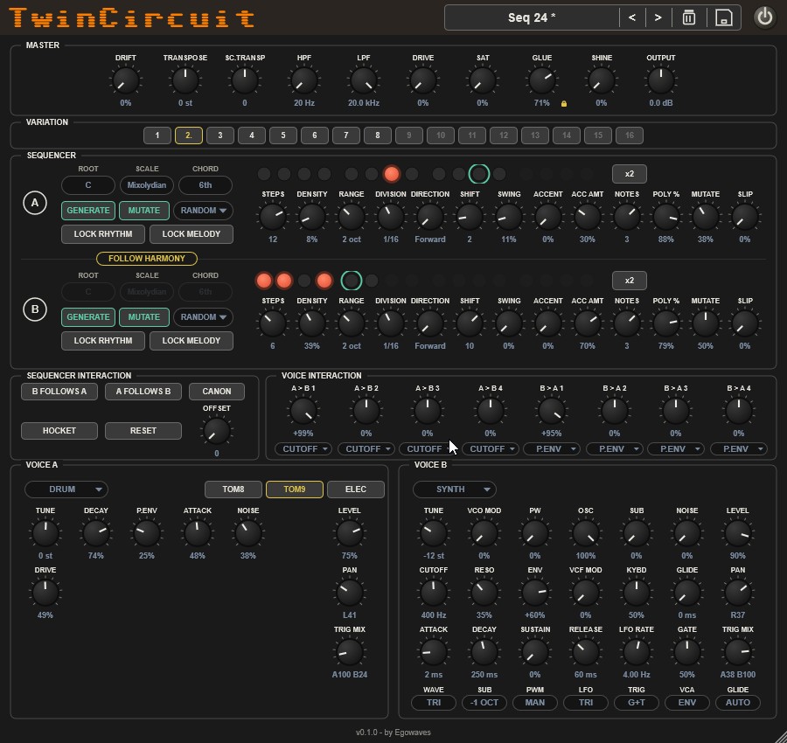This screenshot has width=787, height=743.
Task: Go to next preset arrow
Action: [x=658, y=18]
